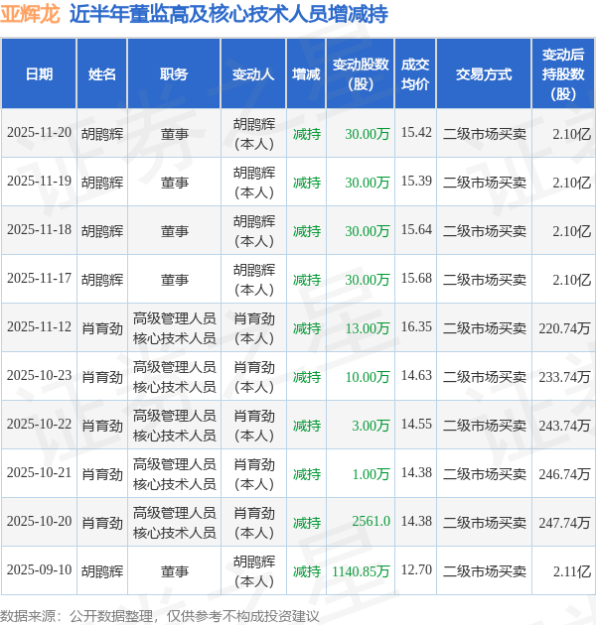Click the title 近半年董监高及核心技术人员增减持
The width and height of the screenshot is (596, 625).
(228, 14)
